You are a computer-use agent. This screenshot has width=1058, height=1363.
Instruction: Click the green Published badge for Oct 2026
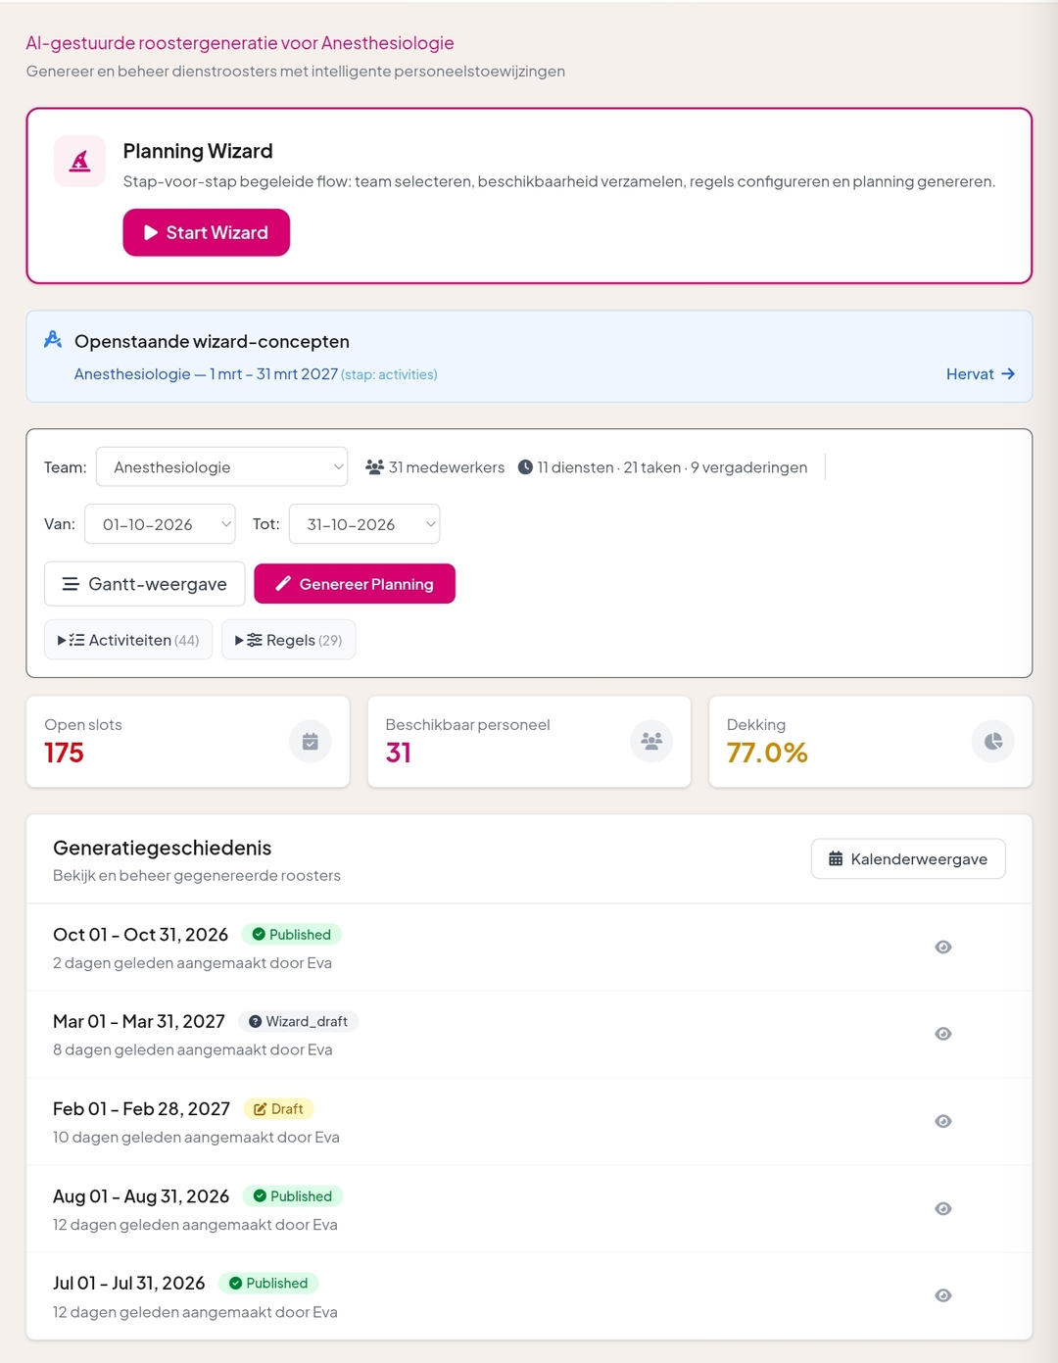pyautogui.click(x=291, y=935)
